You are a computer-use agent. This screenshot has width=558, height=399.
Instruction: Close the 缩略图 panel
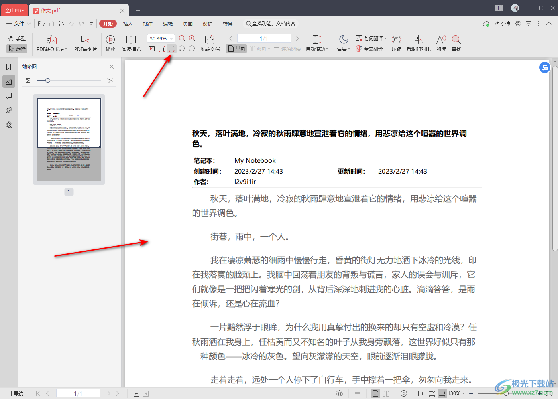click(x=112, y=67)
